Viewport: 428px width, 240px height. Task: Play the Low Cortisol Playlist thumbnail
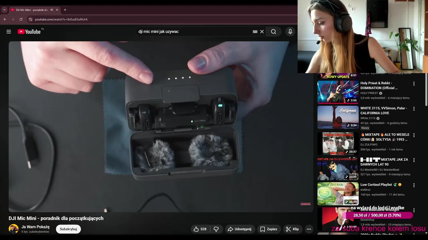click(338, 194)
